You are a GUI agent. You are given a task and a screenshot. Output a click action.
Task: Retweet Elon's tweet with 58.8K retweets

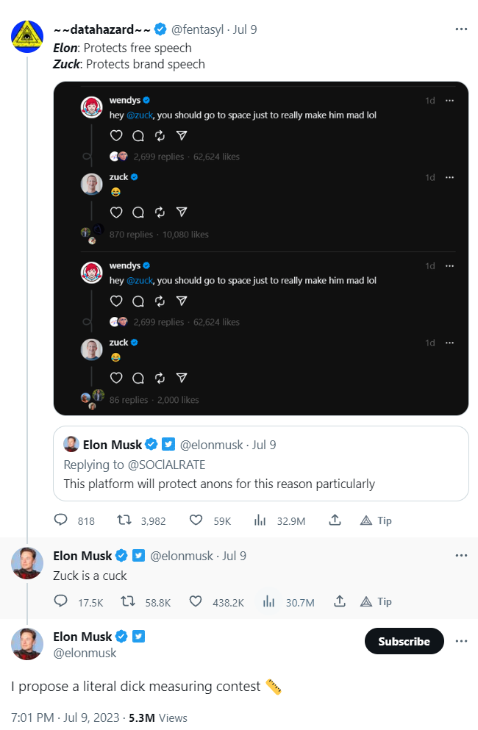126,601
